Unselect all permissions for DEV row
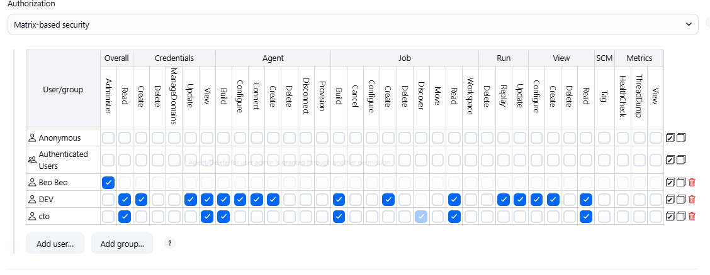This screenshot has width=710, height=275. click(x=681, y=200)
